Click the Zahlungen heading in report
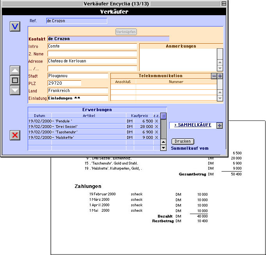The height and width of the screenshot is (255, 266). pyautogui.click(x=88, y=186)
